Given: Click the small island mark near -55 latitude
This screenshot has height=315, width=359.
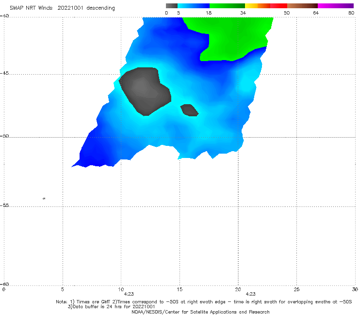Looking at the screenshot, I should [x=44, y=199].
